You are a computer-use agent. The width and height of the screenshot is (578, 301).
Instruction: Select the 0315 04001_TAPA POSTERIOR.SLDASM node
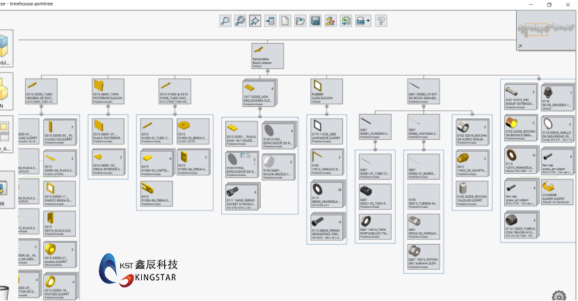(108, 91)
